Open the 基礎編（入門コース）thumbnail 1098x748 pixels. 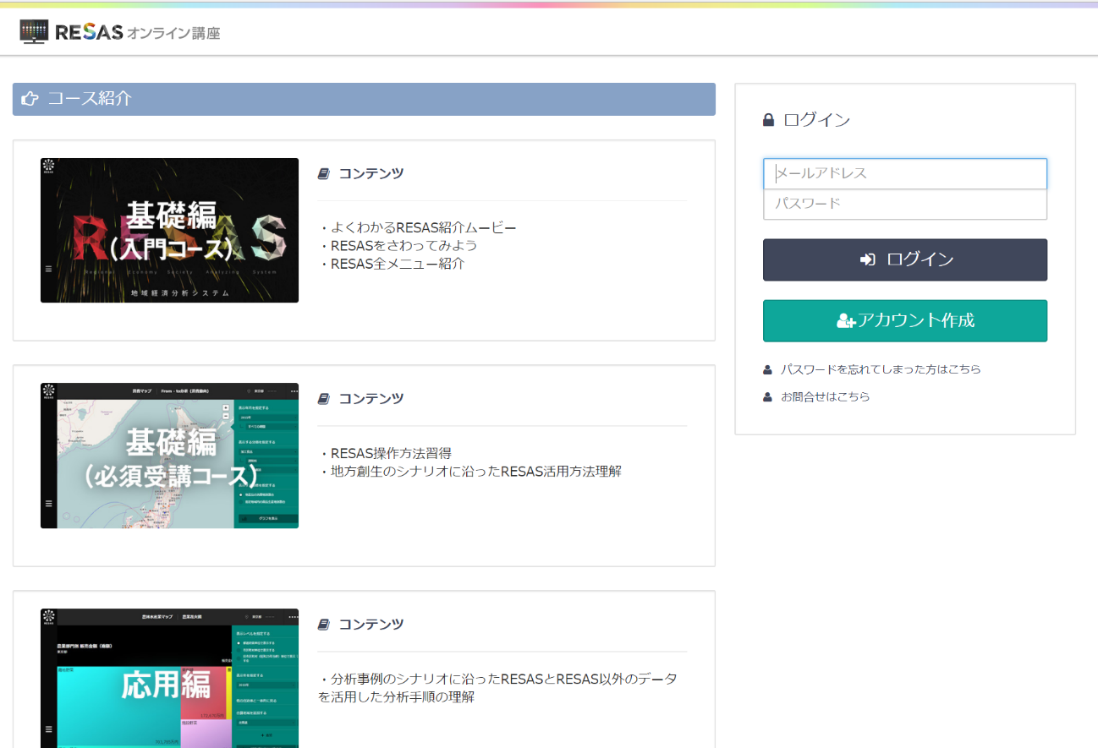coord(169,230)
